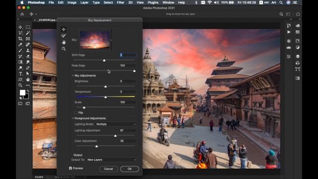Click Cancel in Sky Replacement dialog
The image size is (318, 179).
pyautogui.click(x=108, y=169)
